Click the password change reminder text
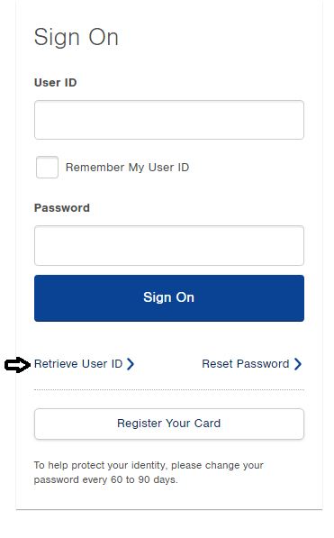The width and height of the screenshot is (334, 538). [x=149, y=472]
